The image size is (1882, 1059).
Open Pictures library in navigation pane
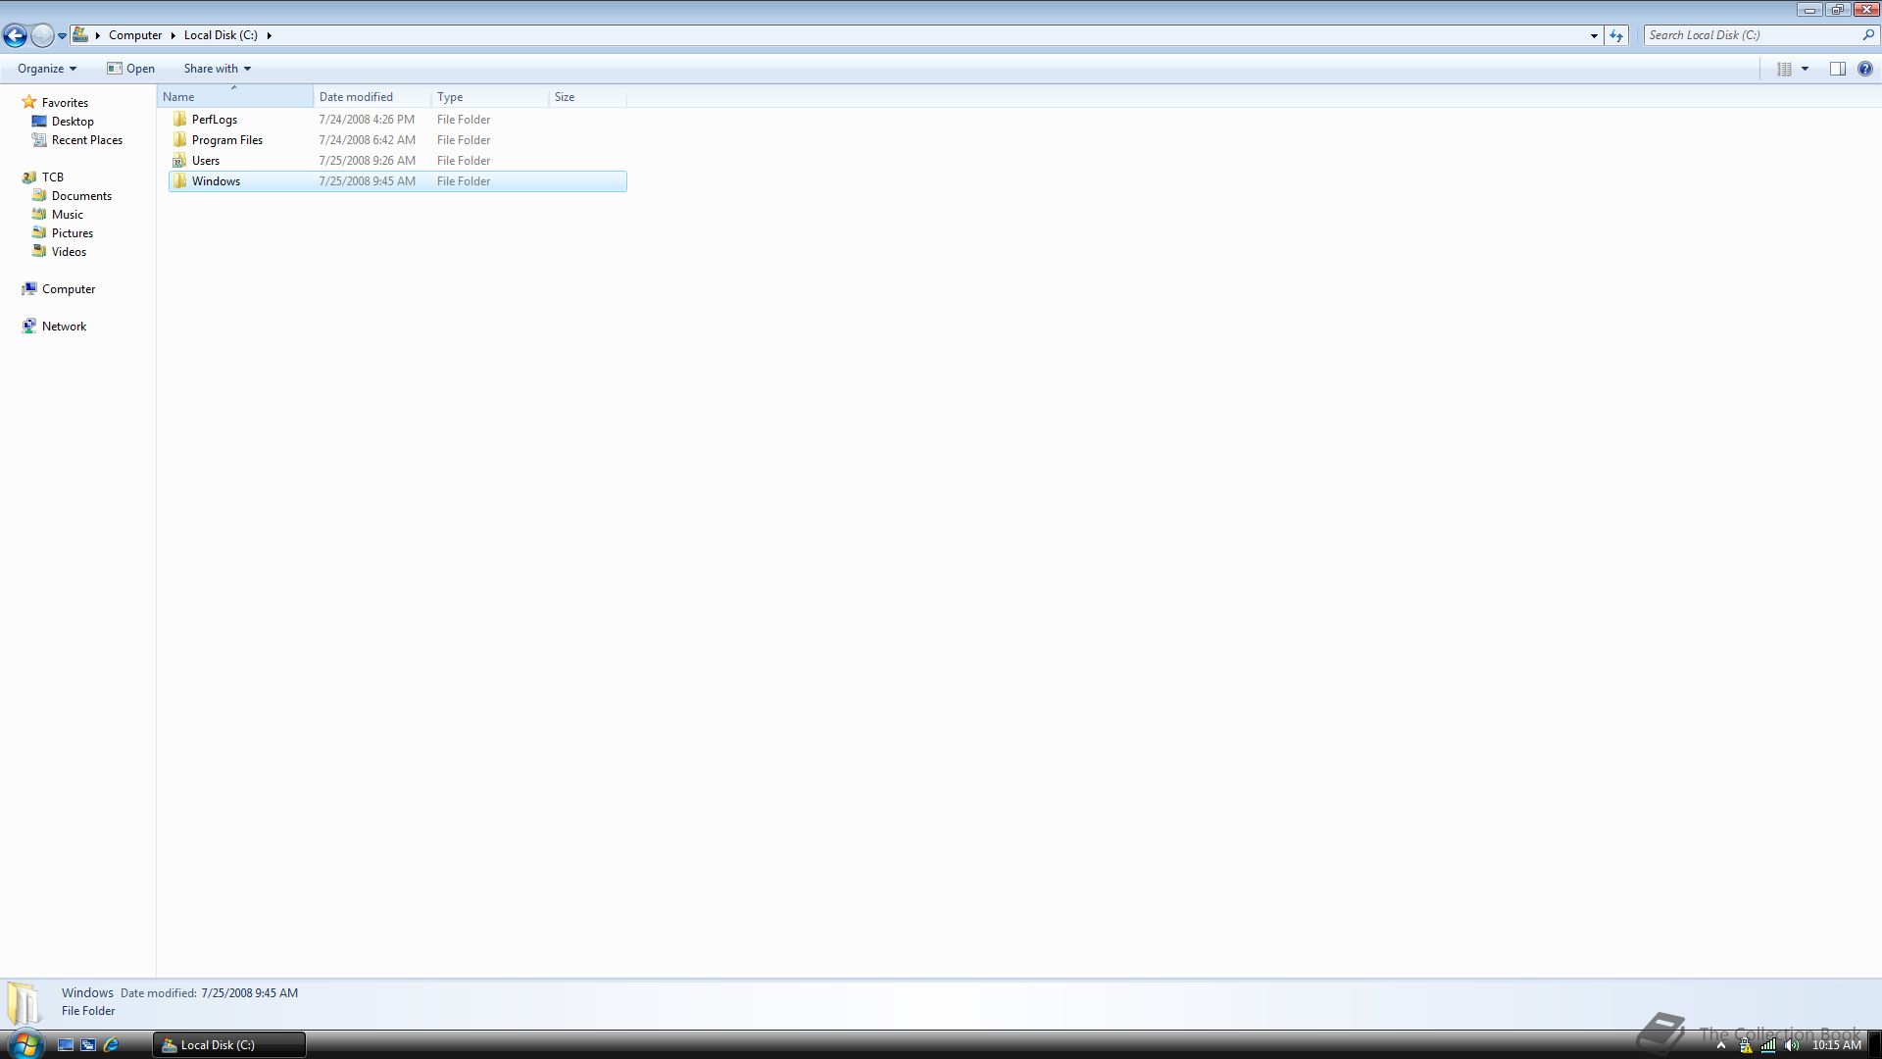62,233
